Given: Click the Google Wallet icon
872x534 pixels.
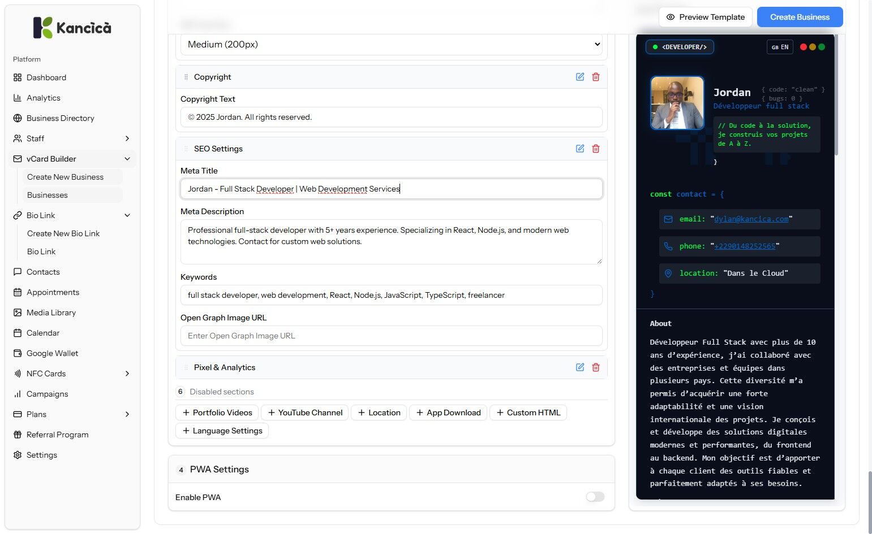Looking at the screenshot, I should 18,353.
